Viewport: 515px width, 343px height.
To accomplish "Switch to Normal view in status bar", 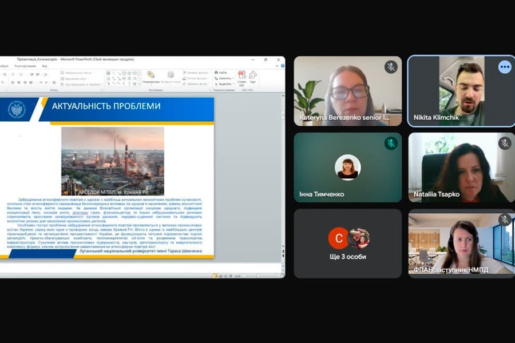I will 215,276.
